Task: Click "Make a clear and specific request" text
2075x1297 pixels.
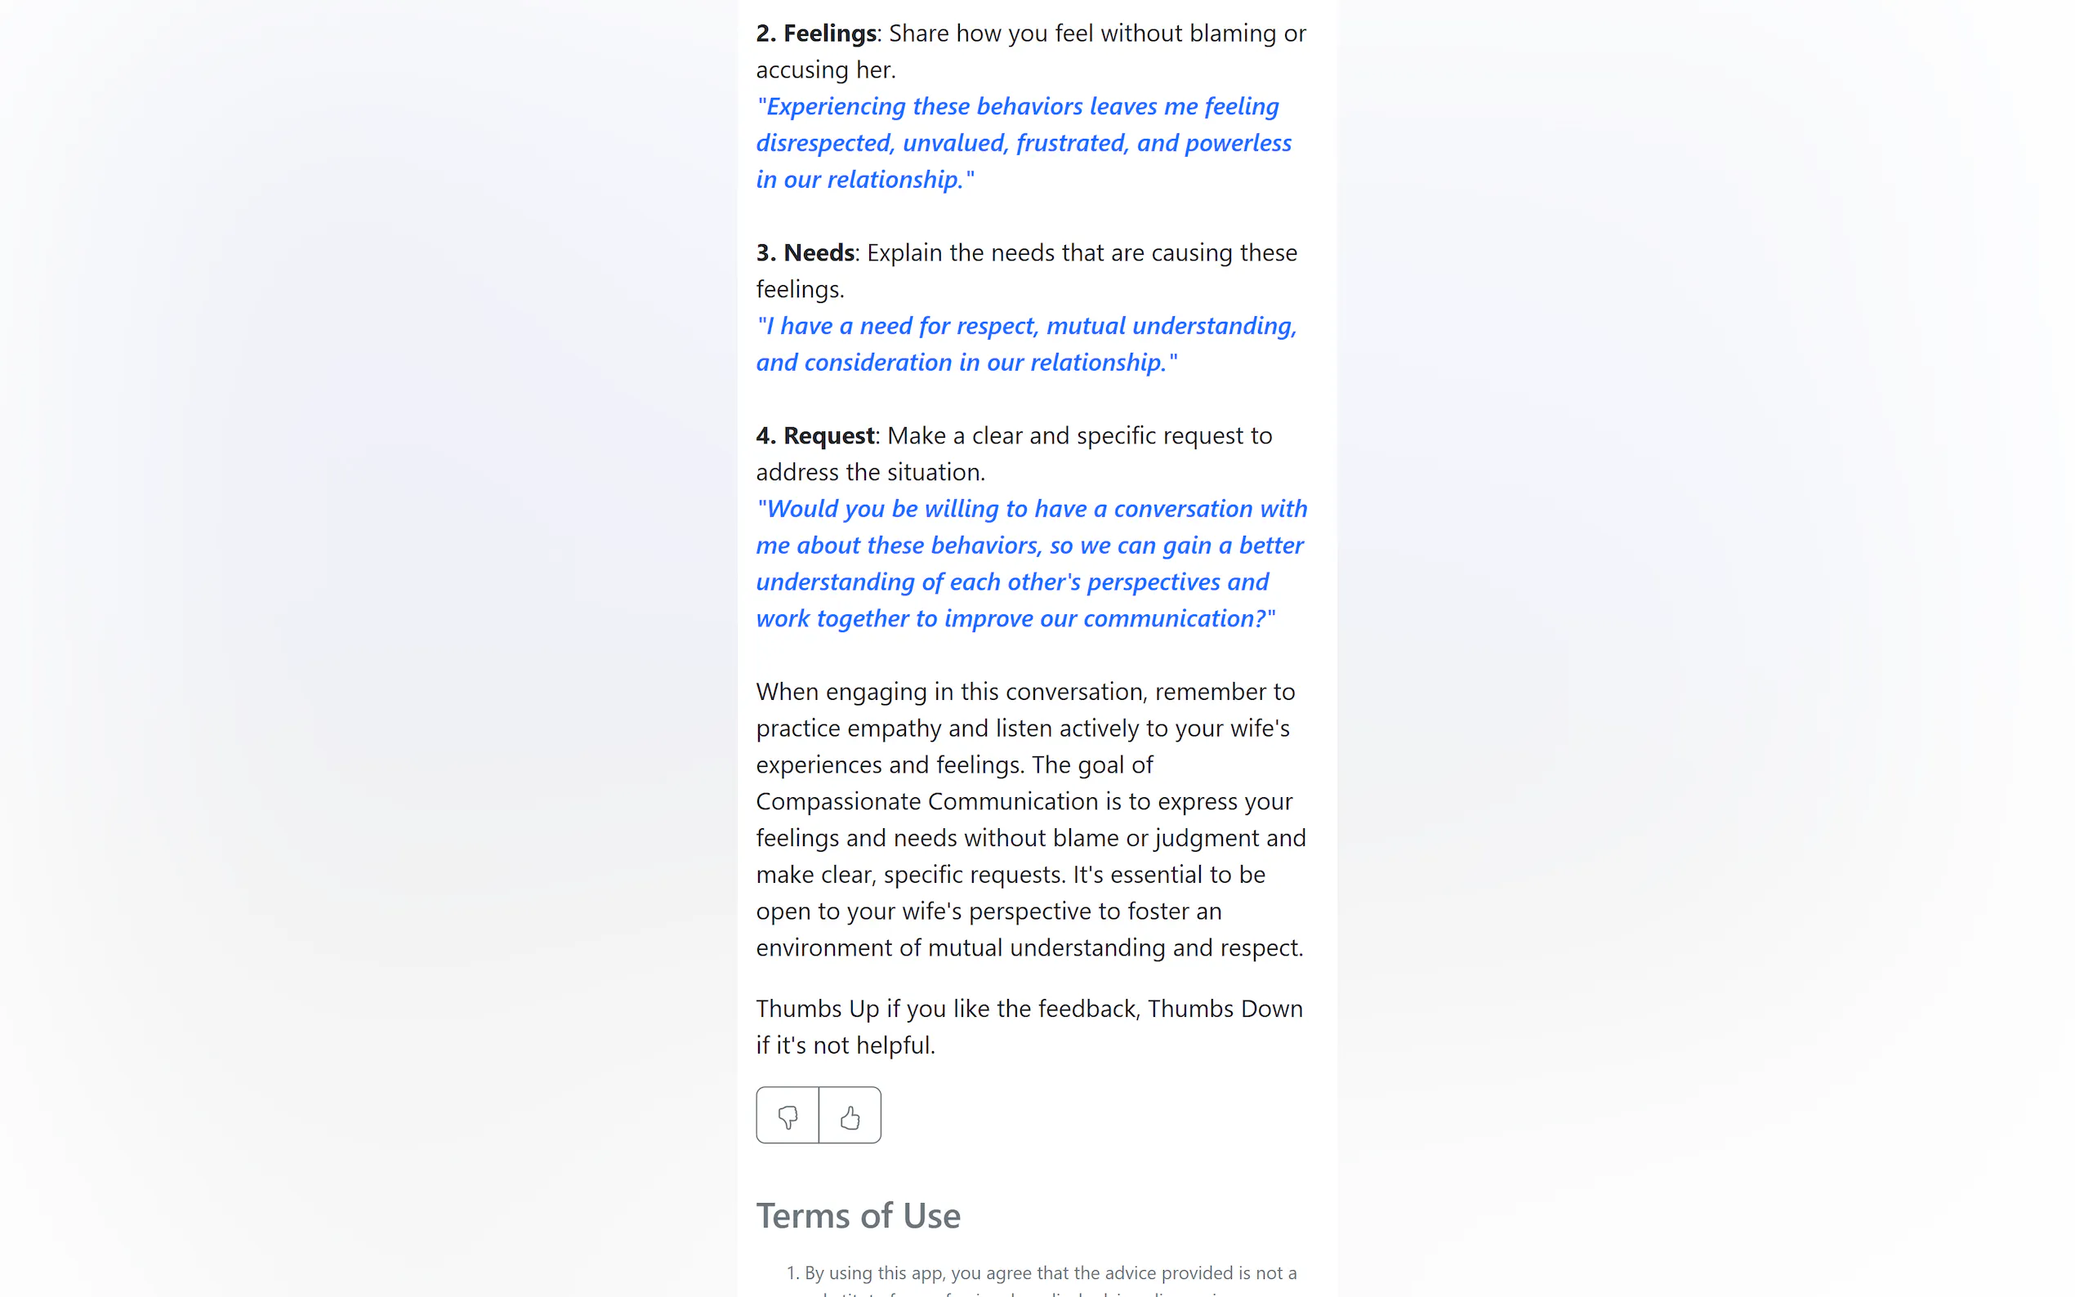Action: pyautogui.click(x=1079, y=436)
